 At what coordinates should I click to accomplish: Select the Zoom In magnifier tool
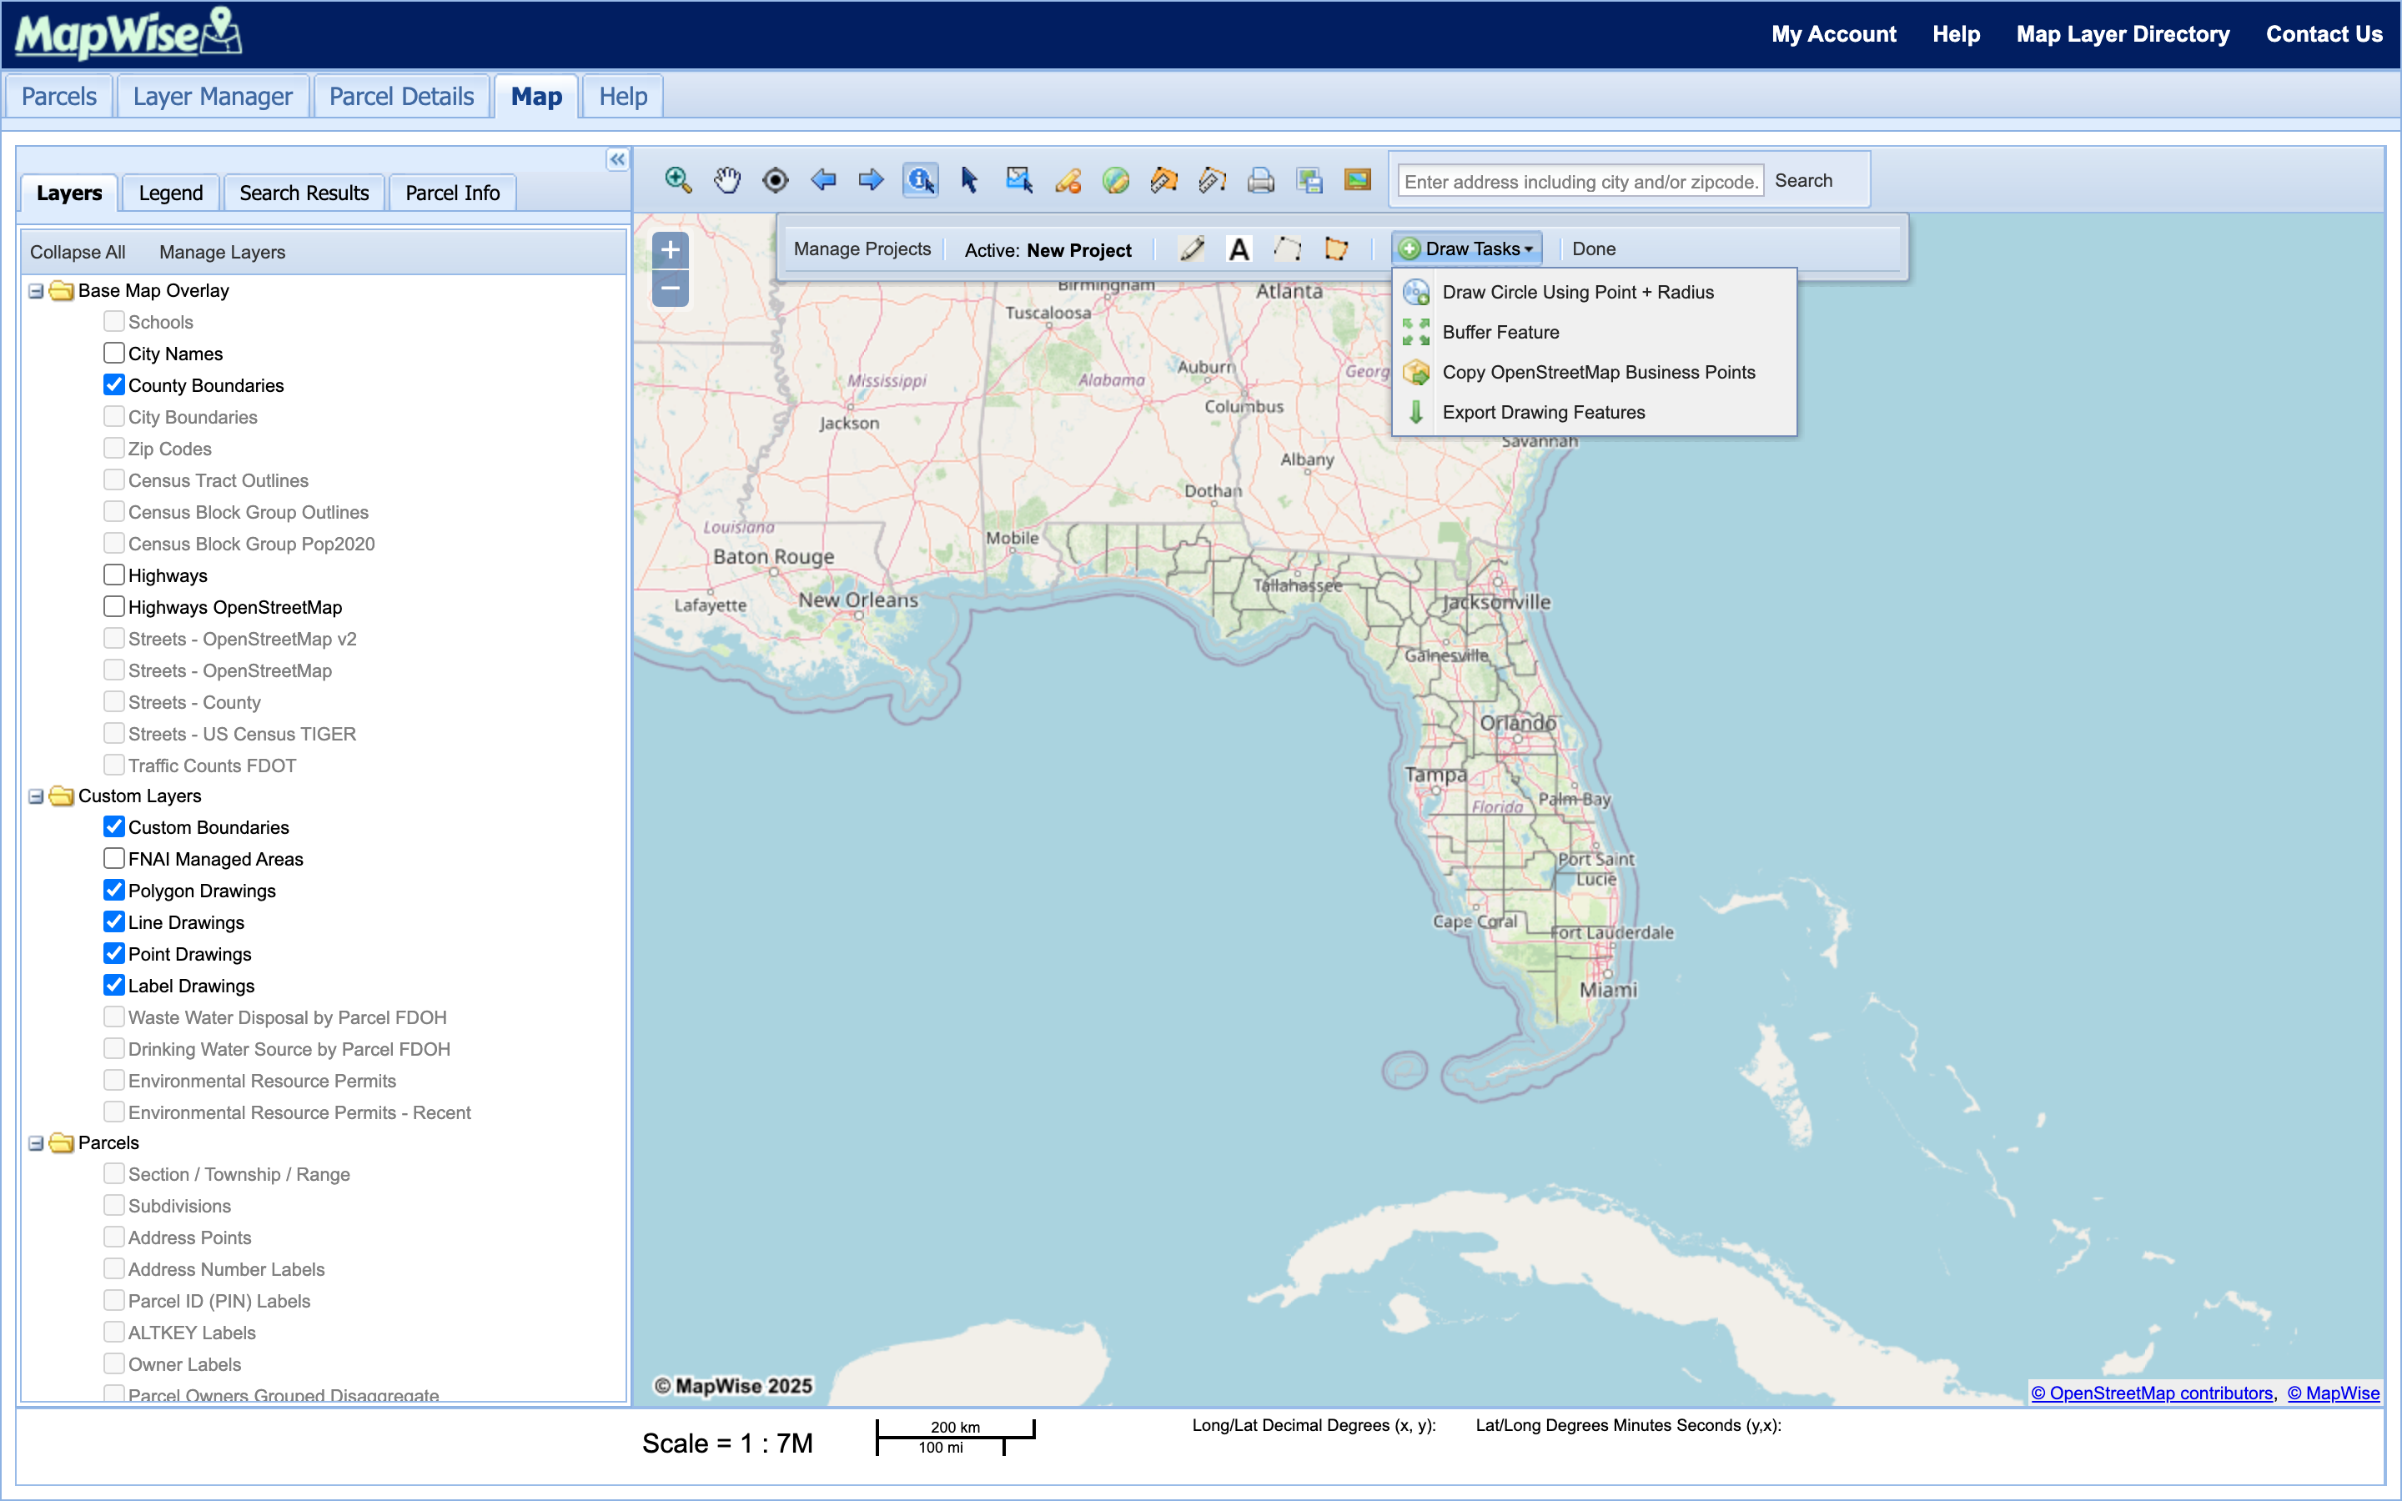click(x=678, y=179)
